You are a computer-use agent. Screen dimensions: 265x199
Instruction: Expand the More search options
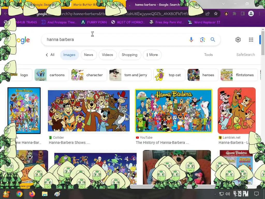(x=152, y=55)
